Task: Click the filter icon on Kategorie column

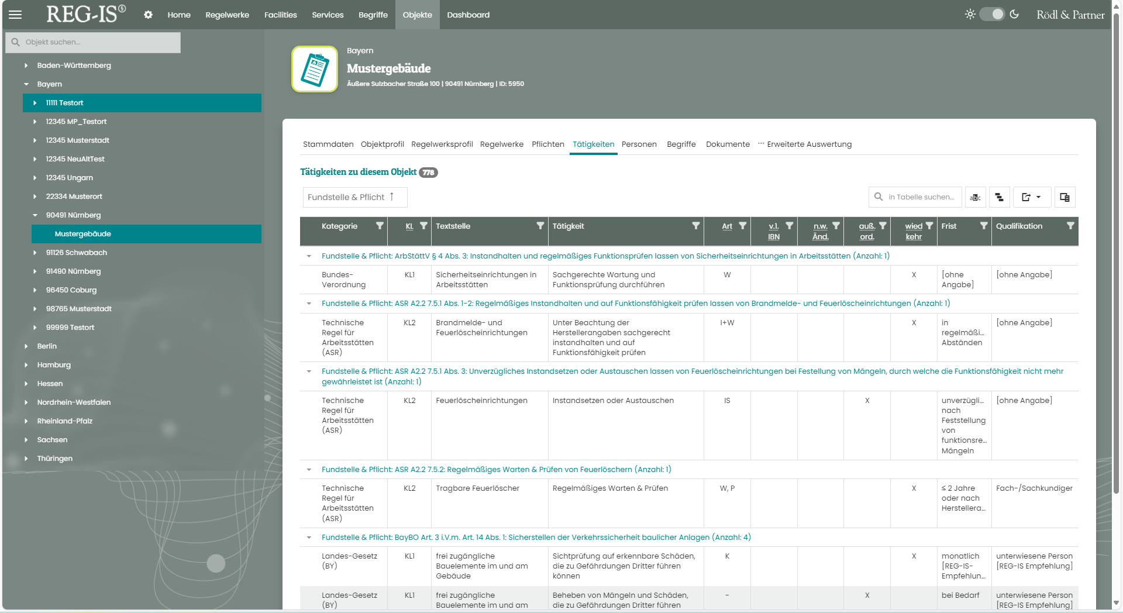Action: coord(380,226)
